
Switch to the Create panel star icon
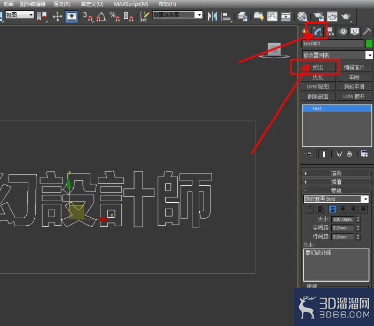coord(305,31)
